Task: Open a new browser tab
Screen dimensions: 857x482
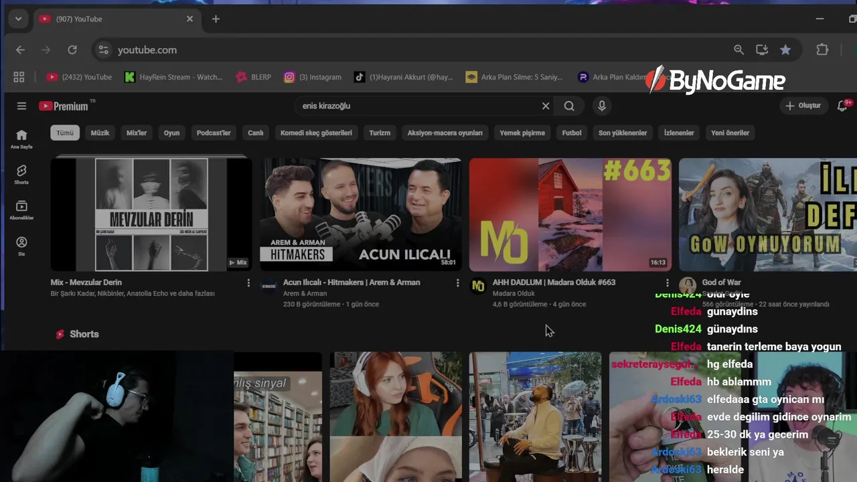Action: coord(216,19)
